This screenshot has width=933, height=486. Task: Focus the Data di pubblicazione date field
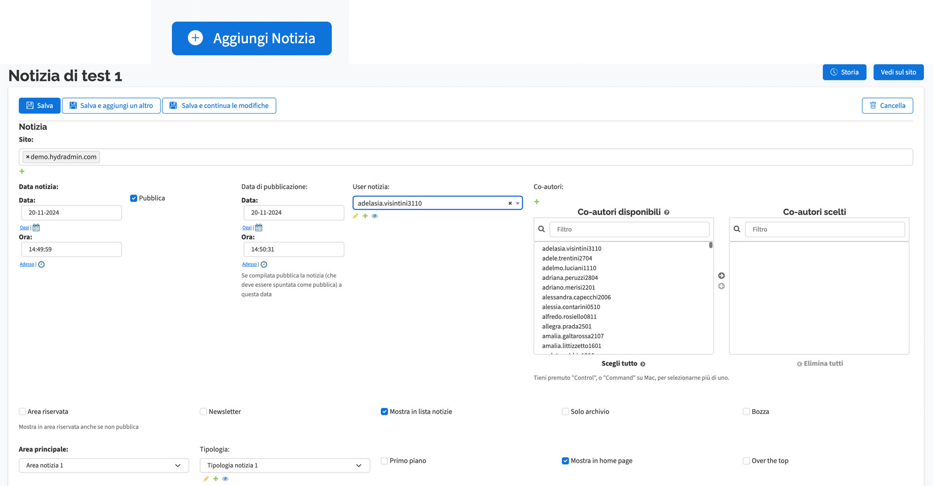coord(294,213)
